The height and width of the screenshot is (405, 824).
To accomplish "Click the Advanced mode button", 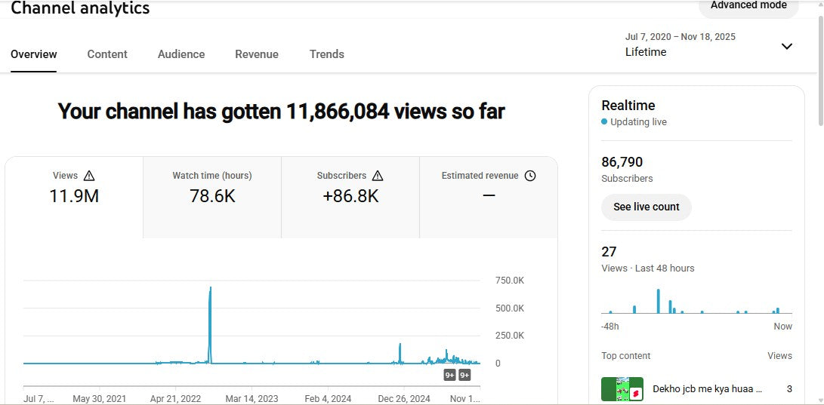I will 748,6.
